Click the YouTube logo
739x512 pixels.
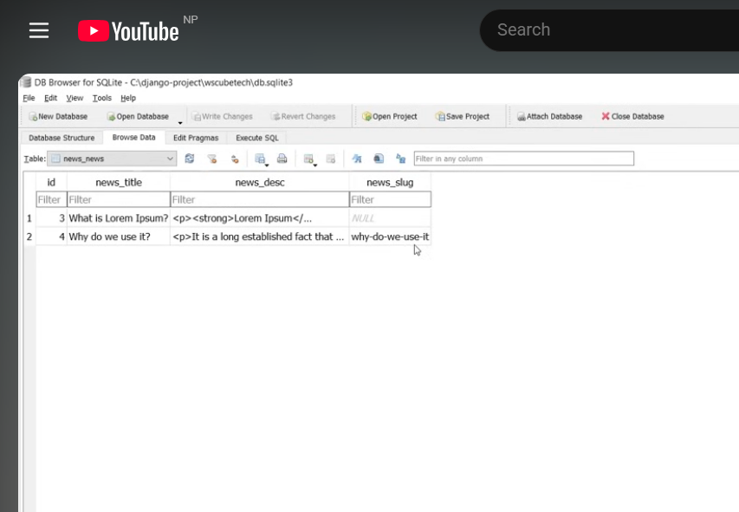pos(128,31)
